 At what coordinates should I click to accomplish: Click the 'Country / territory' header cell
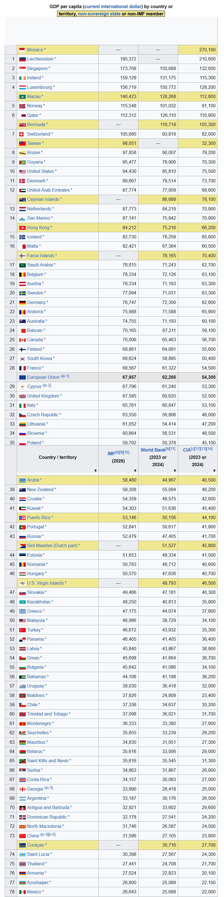pos(58,459)
